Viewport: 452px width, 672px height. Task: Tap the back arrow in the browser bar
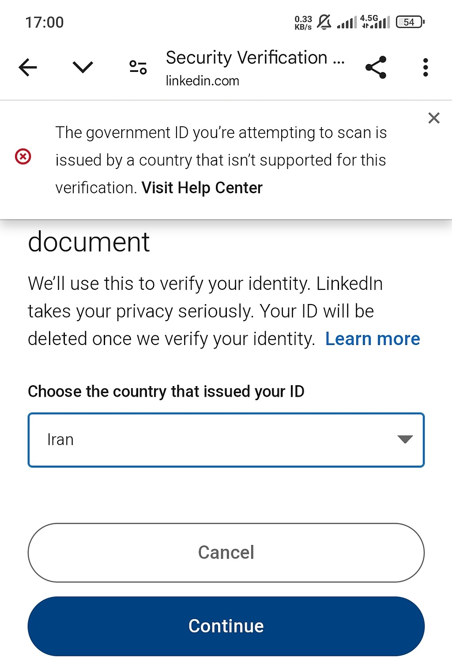click(28, 68)
